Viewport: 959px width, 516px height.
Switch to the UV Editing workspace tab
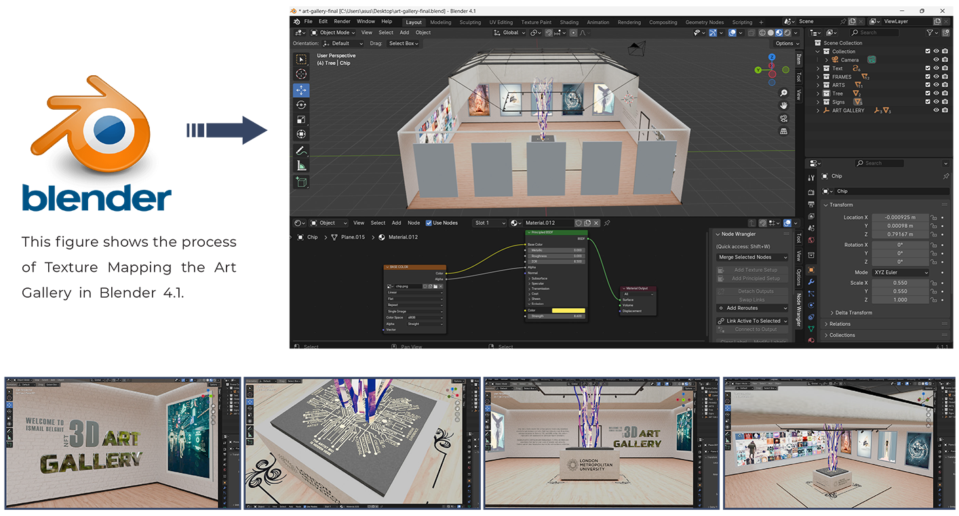click(x=501, y=22)
